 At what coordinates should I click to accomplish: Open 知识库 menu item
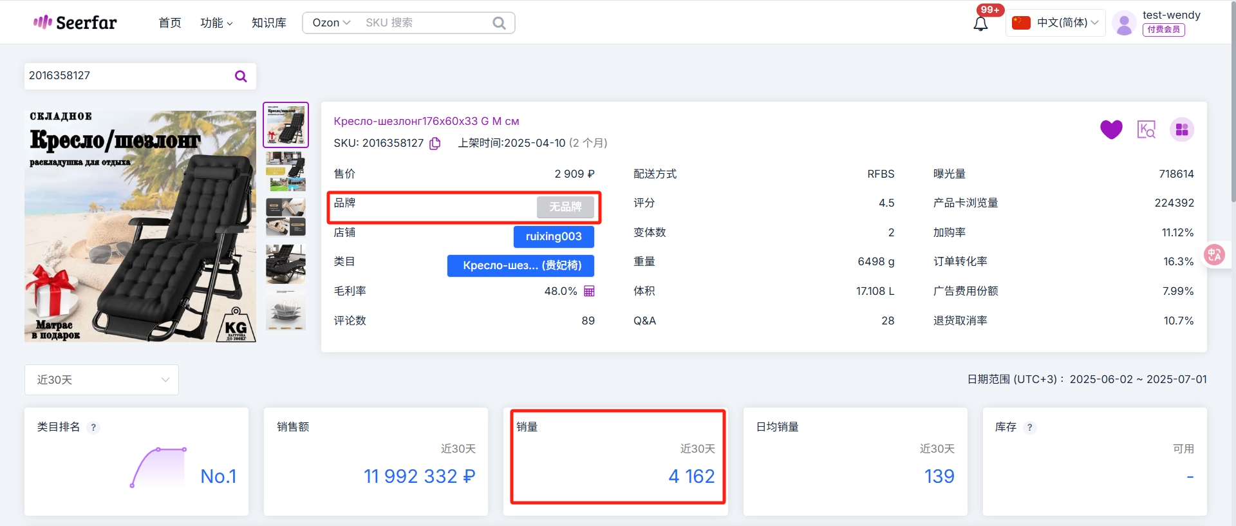point(269,23)
